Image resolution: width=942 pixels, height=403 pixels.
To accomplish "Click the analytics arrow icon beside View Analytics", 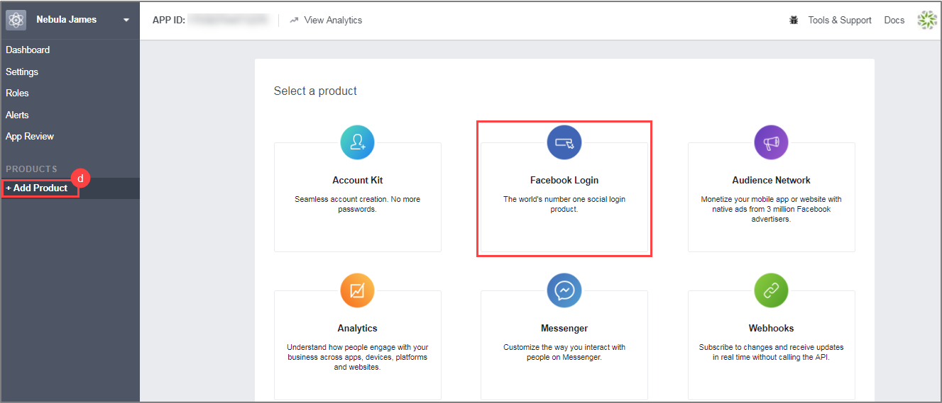I will click(x=294, y=20).
